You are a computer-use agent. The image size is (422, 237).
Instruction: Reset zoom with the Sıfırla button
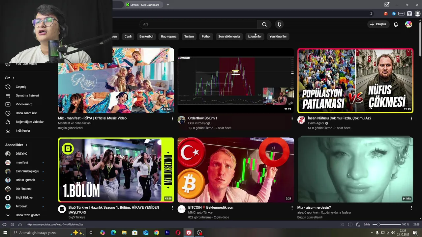(367, 224)
